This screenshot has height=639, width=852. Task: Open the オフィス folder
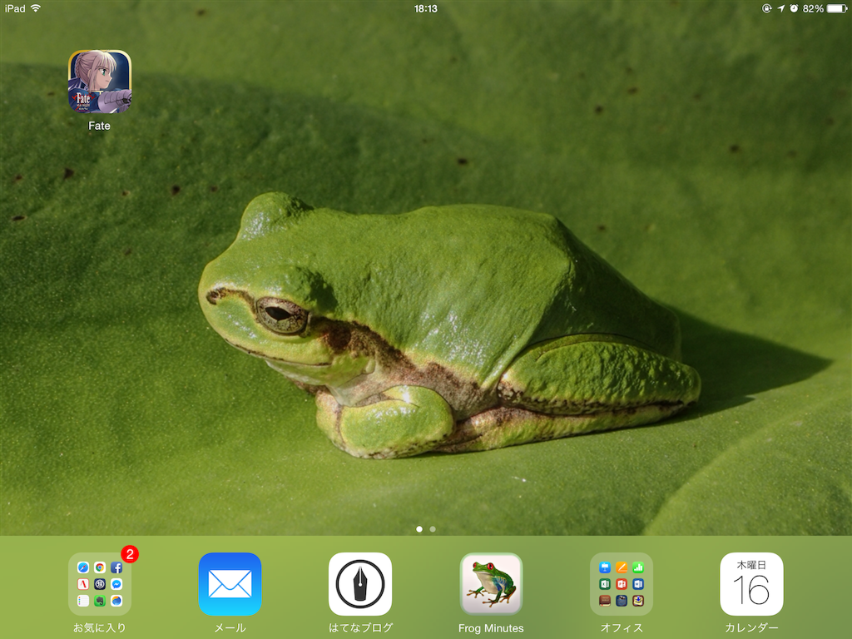point(622,584)
